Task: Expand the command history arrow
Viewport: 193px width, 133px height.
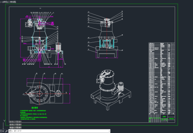Action: click(109, 131)
